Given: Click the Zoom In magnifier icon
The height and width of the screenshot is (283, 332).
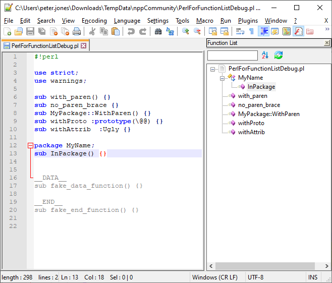Looking at the screenshot, I should coord(185,32).
